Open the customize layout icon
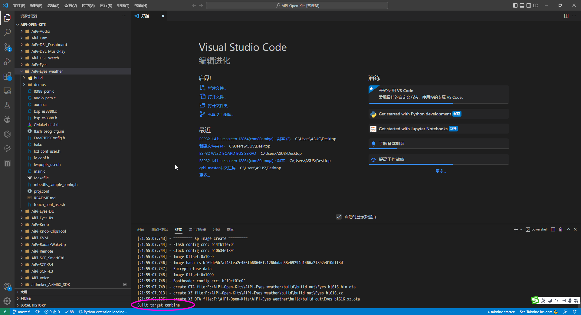The width and height of the screenshot is (581, 315). (x=536, y=5)
